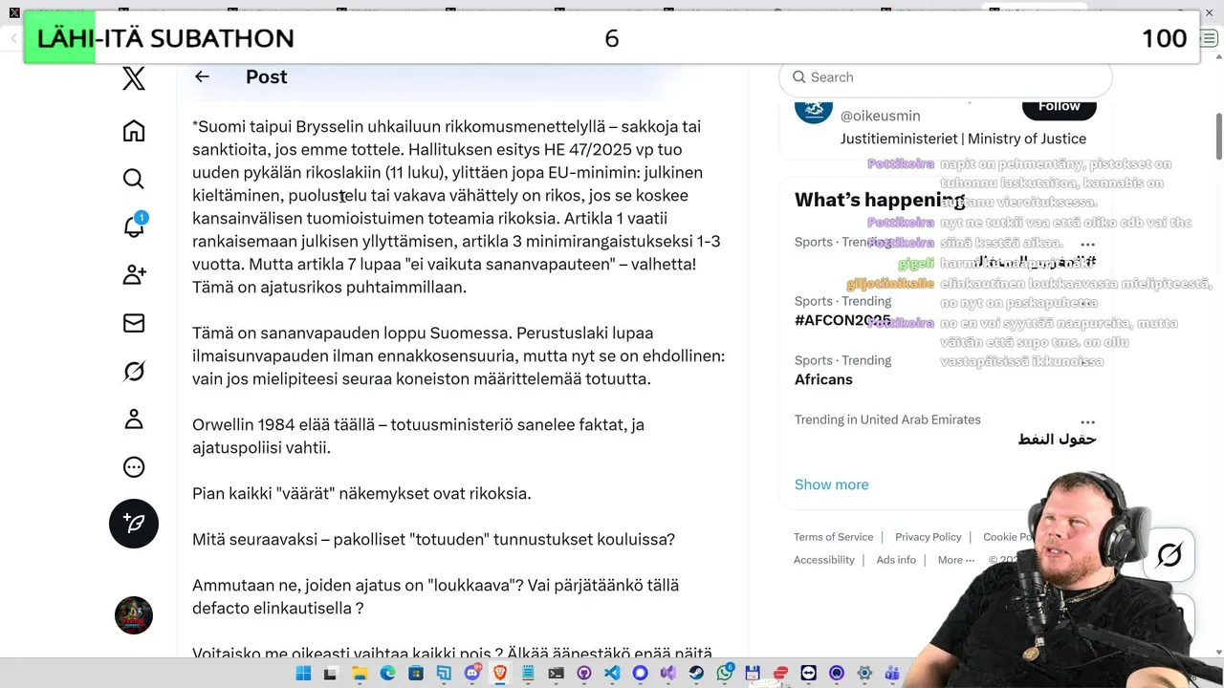Open Terms of Service link

click(833, 537)
